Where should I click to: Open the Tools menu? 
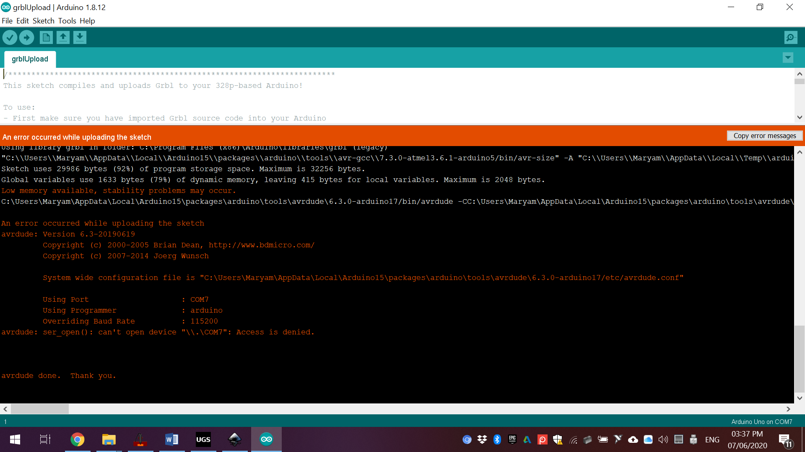67,21
